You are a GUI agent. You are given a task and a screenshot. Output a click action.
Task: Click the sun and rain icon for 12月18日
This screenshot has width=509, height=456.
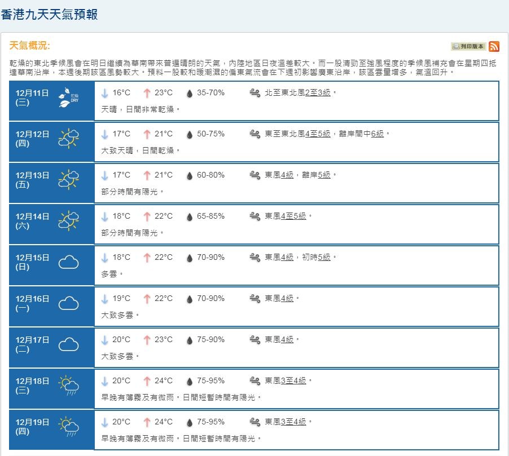[68, 386]
